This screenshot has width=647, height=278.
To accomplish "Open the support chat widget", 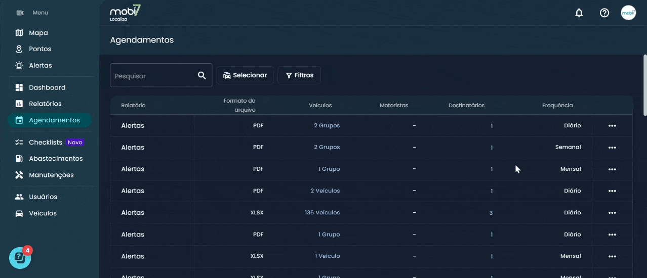I will pos(20,258).
